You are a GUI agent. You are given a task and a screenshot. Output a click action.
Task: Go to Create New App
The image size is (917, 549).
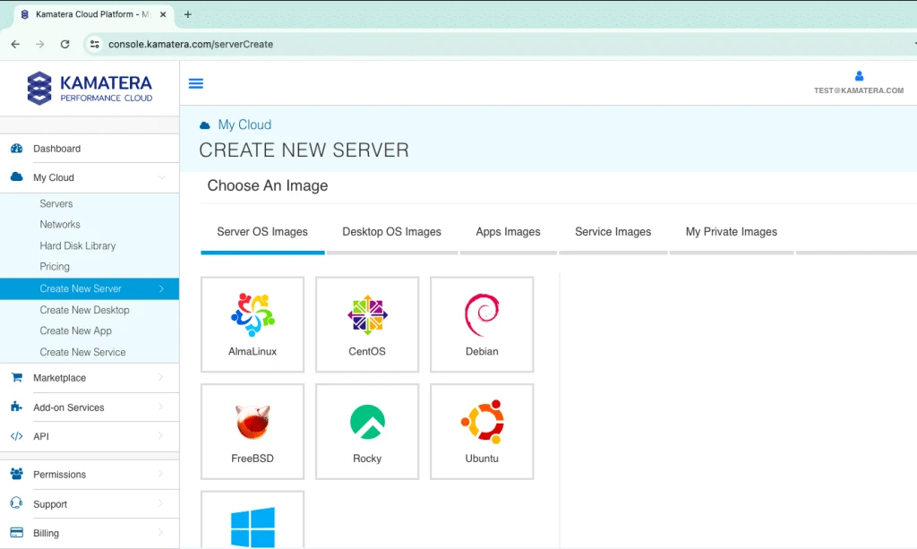click(x=75, y=330)
